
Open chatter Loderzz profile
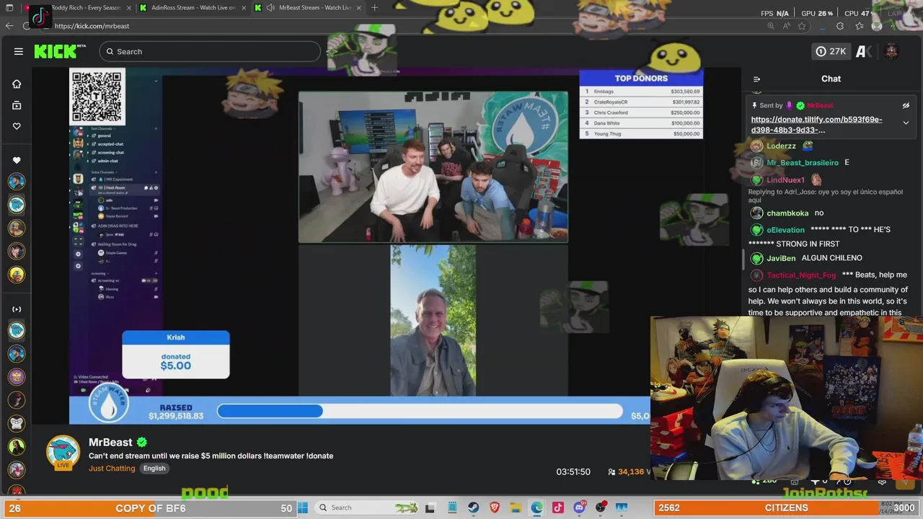click(x=781, y=146)
